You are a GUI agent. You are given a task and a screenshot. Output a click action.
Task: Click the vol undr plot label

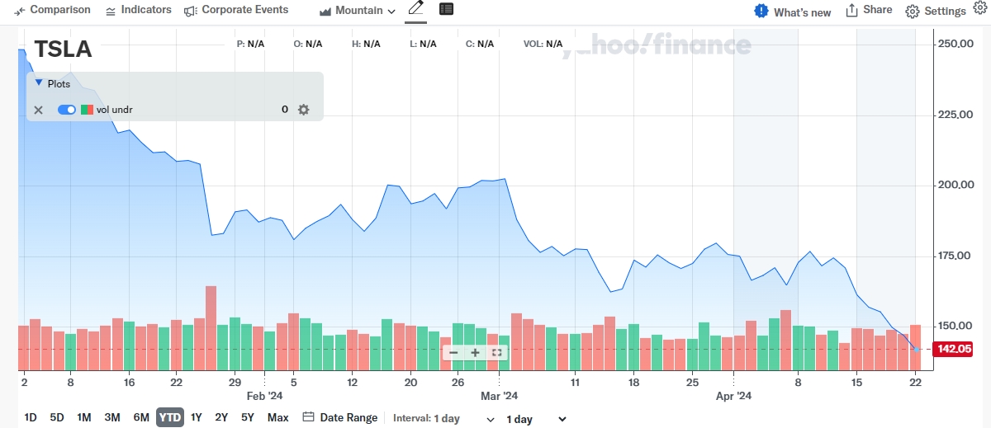pos(114,110)
